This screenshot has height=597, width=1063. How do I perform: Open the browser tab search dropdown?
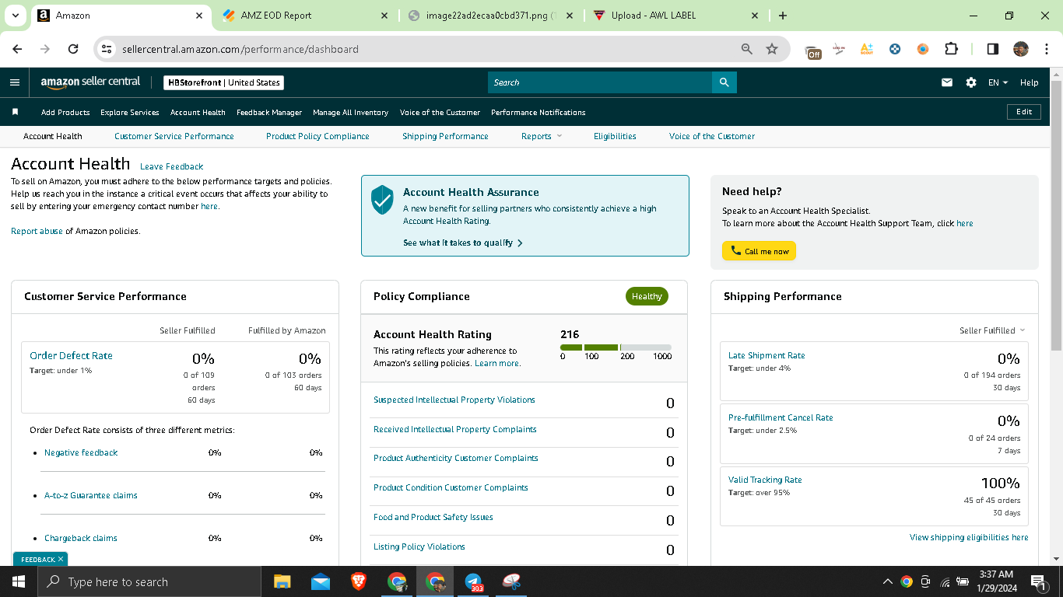(15, 16)
